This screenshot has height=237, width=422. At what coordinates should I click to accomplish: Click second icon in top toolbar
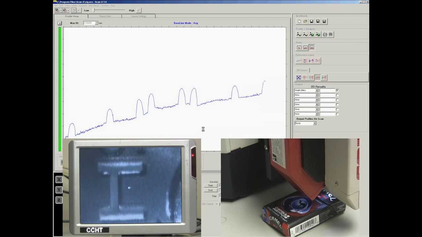tap(64, 10)
